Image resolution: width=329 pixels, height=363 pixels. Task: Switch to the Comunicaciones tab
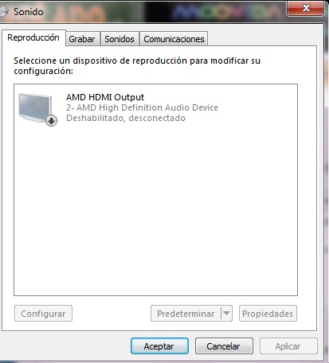click(x=174, y=39)
